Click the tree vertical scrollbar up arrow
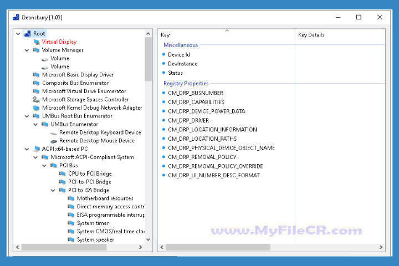This screenshot has width=399, height=266. [148, 34]
